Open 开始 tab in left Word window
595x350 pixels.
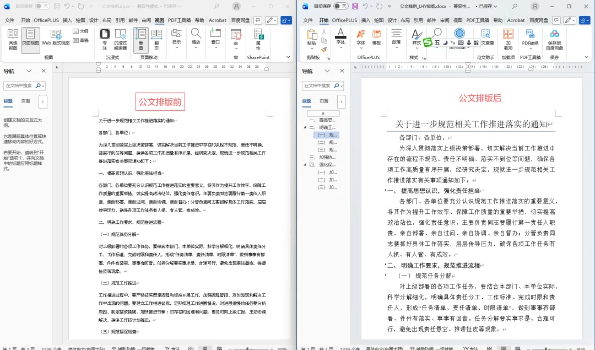tap(25, 20)
